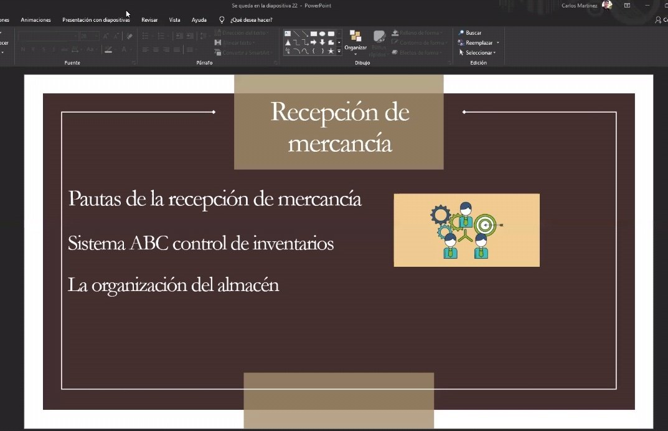Click the Reemplazar button

click(475, 43)
